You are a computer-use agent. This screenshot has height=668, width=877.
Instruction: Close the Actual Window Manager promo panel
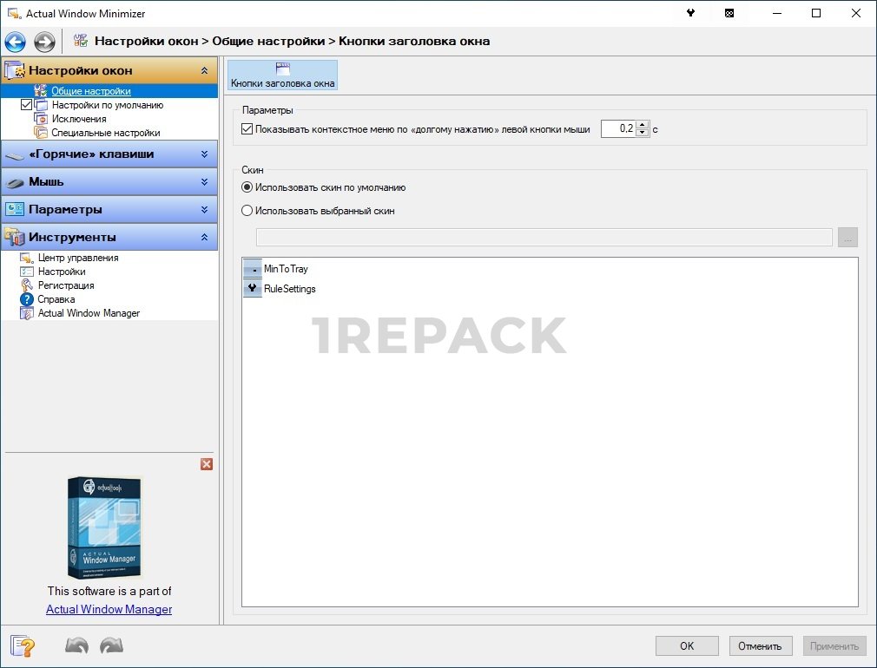click(207, 464)
